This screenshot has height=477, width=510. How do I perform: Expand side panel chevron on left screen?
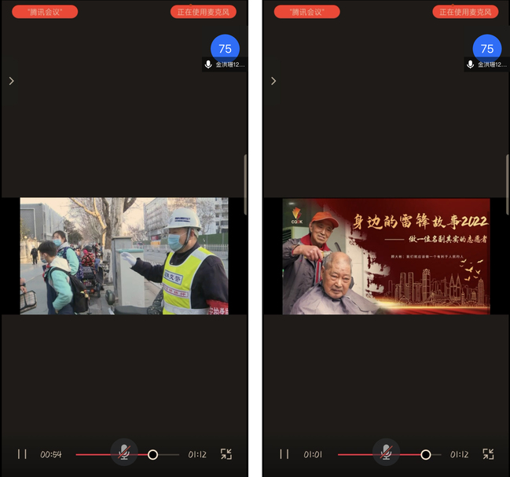point(11,81)
